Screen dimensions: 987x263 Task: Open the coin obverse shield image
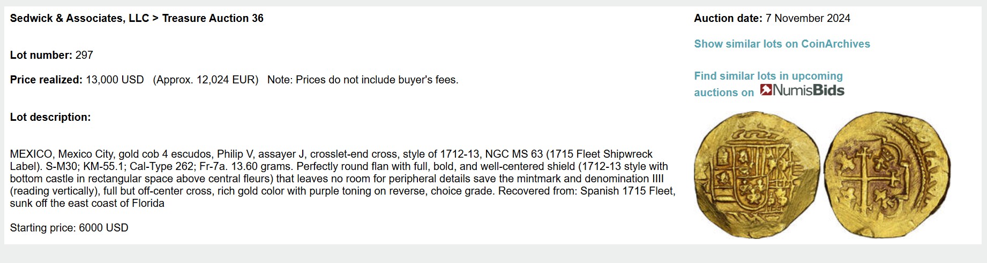[756, 174]
